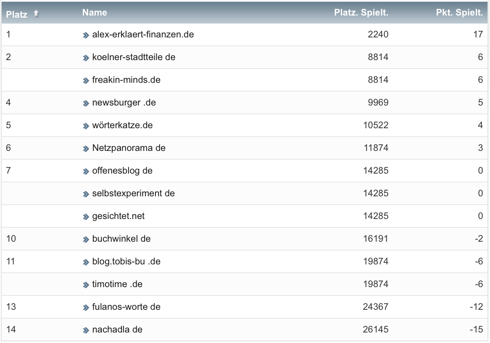Select rank number 14 in Platz column
490x343 pixels.
point(11,330)
